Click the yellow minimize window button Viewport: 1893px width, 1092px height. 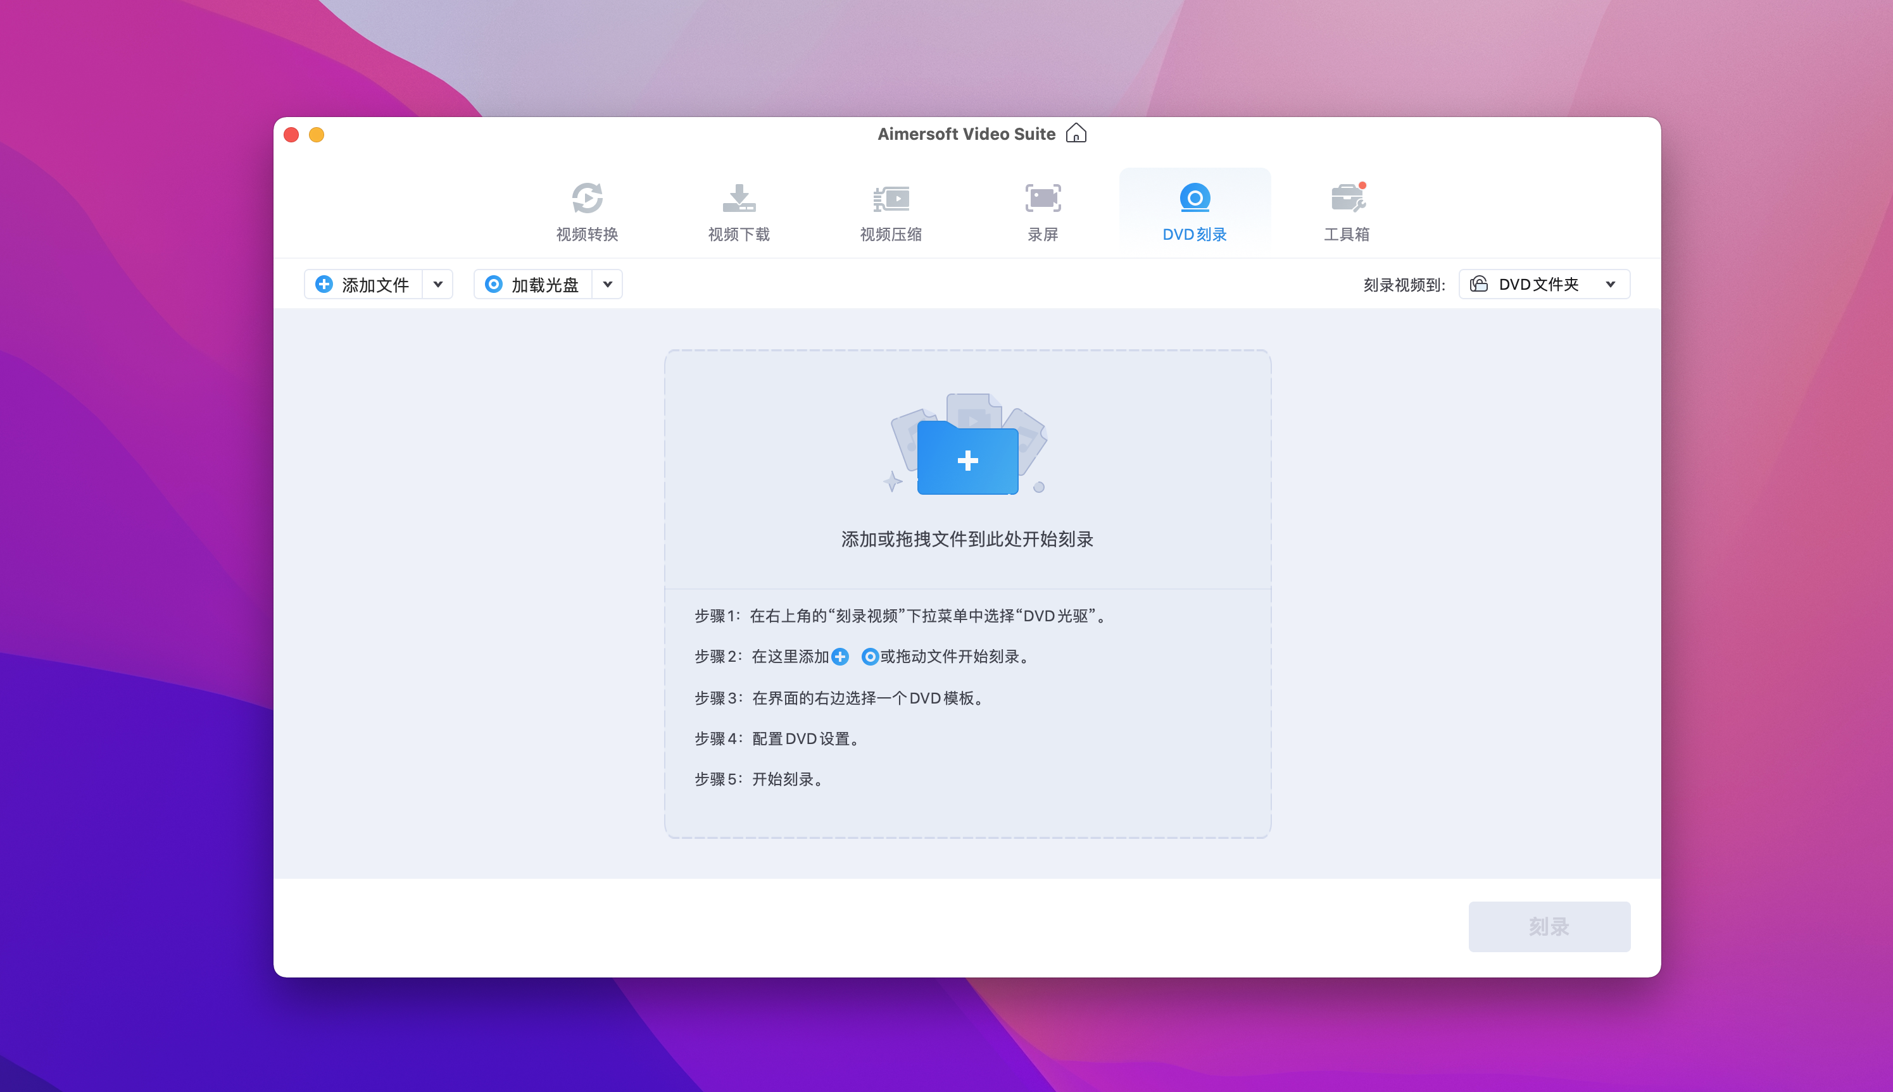click(x=317, y=135)
